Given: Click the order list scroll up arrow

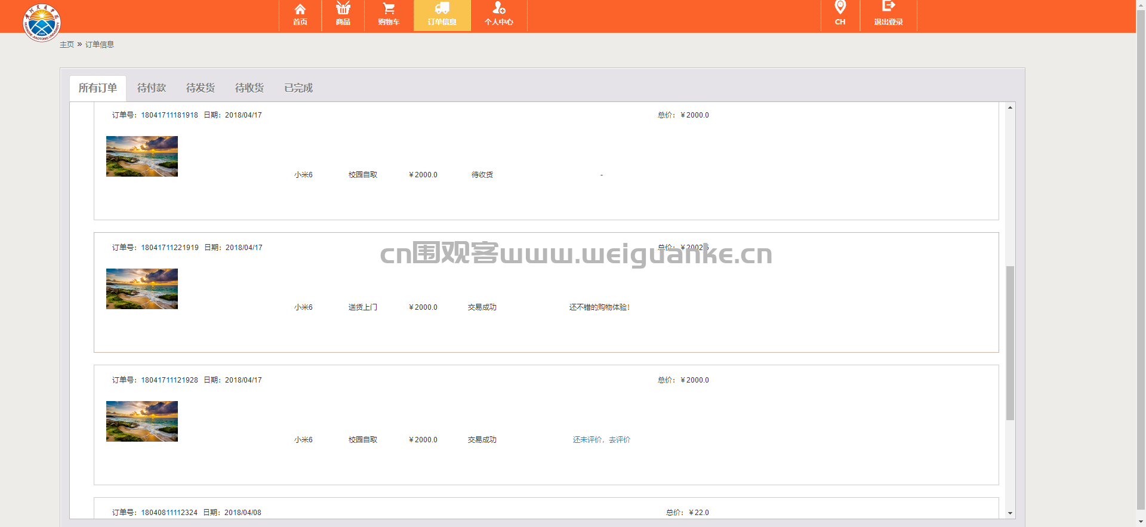Looking at the screenshot, I should (x=1010, y=107).
